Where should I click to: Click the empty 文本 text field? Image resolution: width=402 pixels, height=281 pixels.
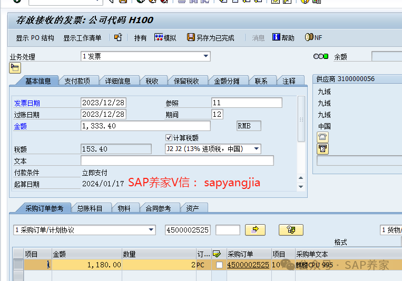coord(177,160)
